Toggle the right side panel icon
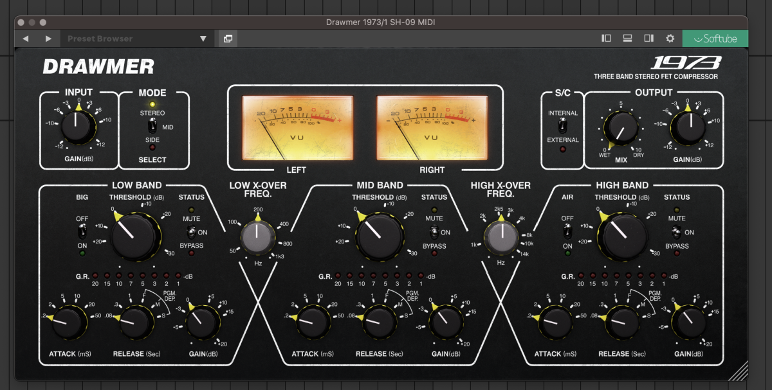The image size is (772, 390). pyautogui.click(x=648, y=39)
